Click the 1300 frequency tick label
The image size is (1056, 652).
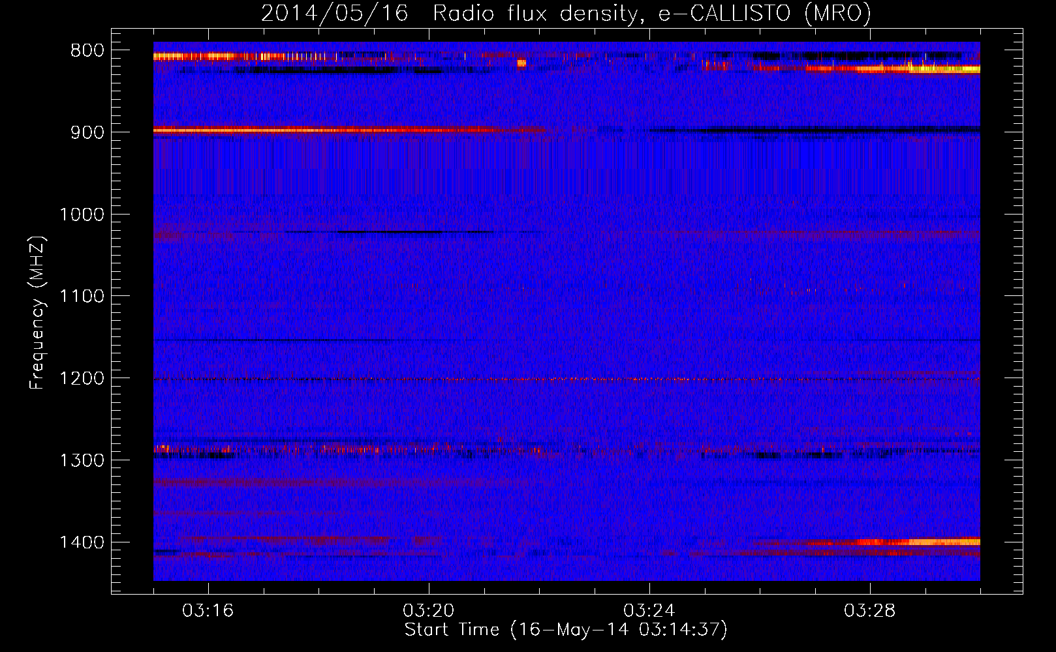click(82, 460)
